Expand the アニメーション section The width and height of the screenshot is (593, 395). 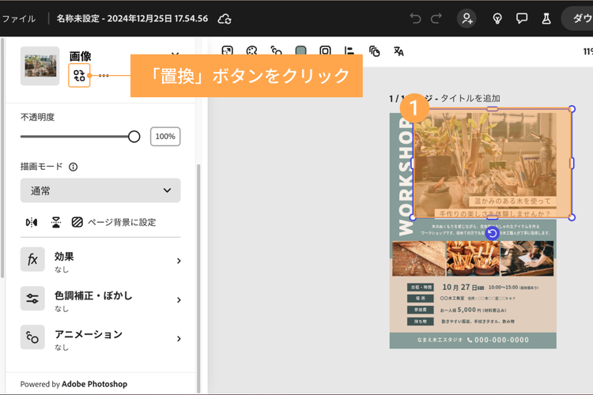(x=100, y=338)
